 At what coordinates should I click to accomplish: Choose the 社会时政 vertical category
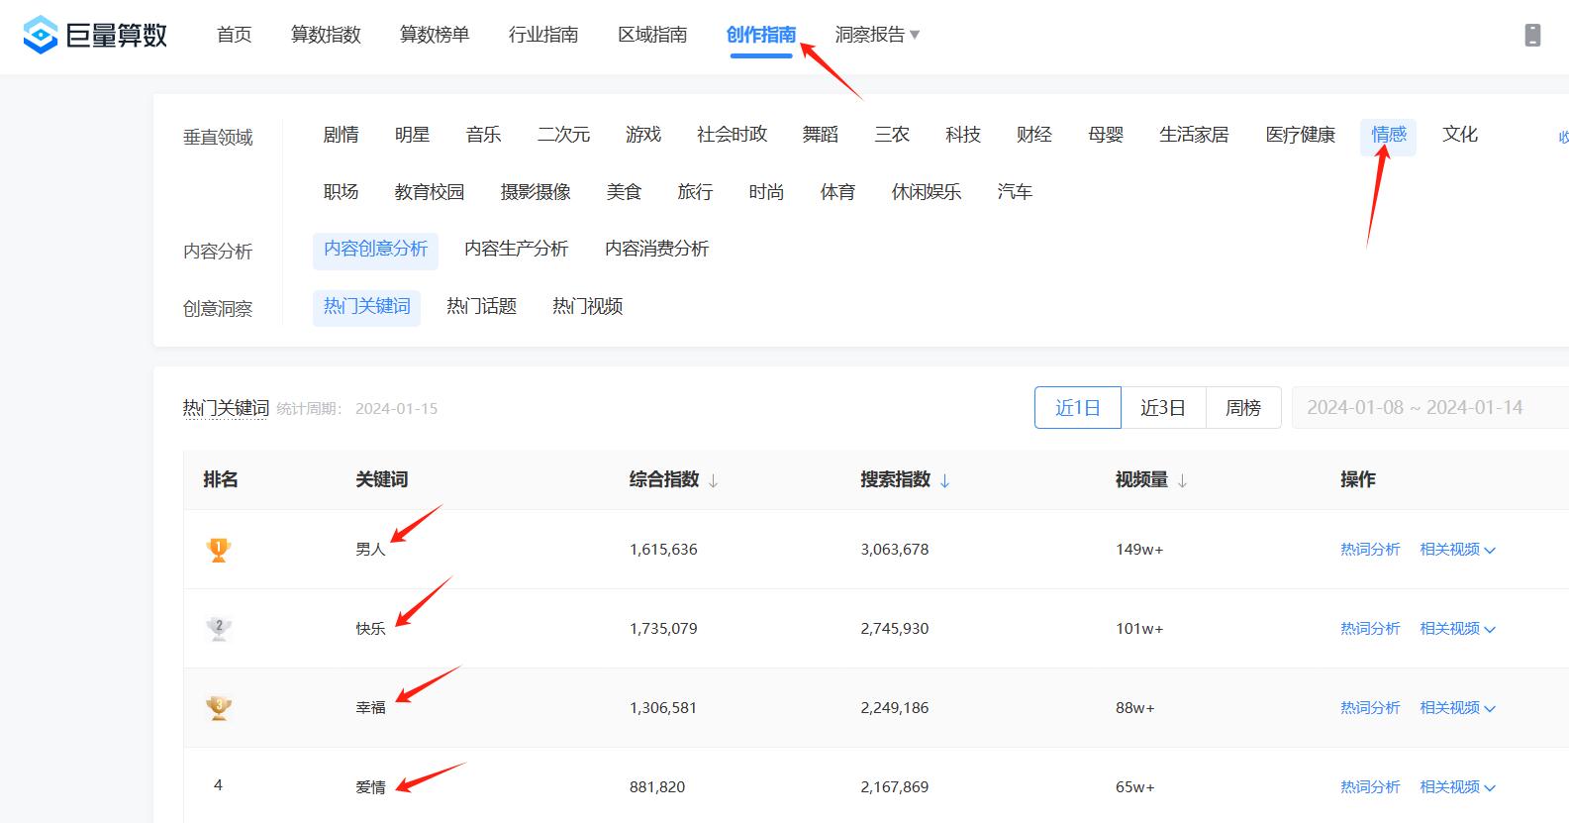click(732, 135)
